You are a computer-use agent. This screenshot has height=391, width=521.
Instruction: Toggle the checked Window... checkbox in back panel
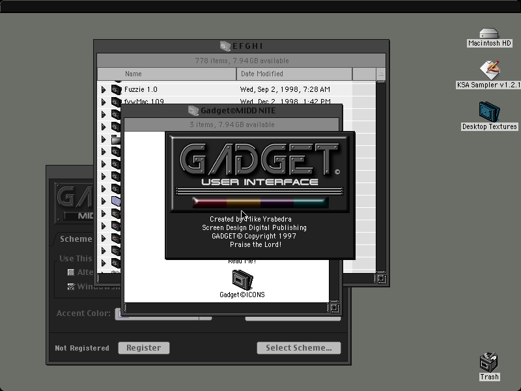[x=71, y=287]
